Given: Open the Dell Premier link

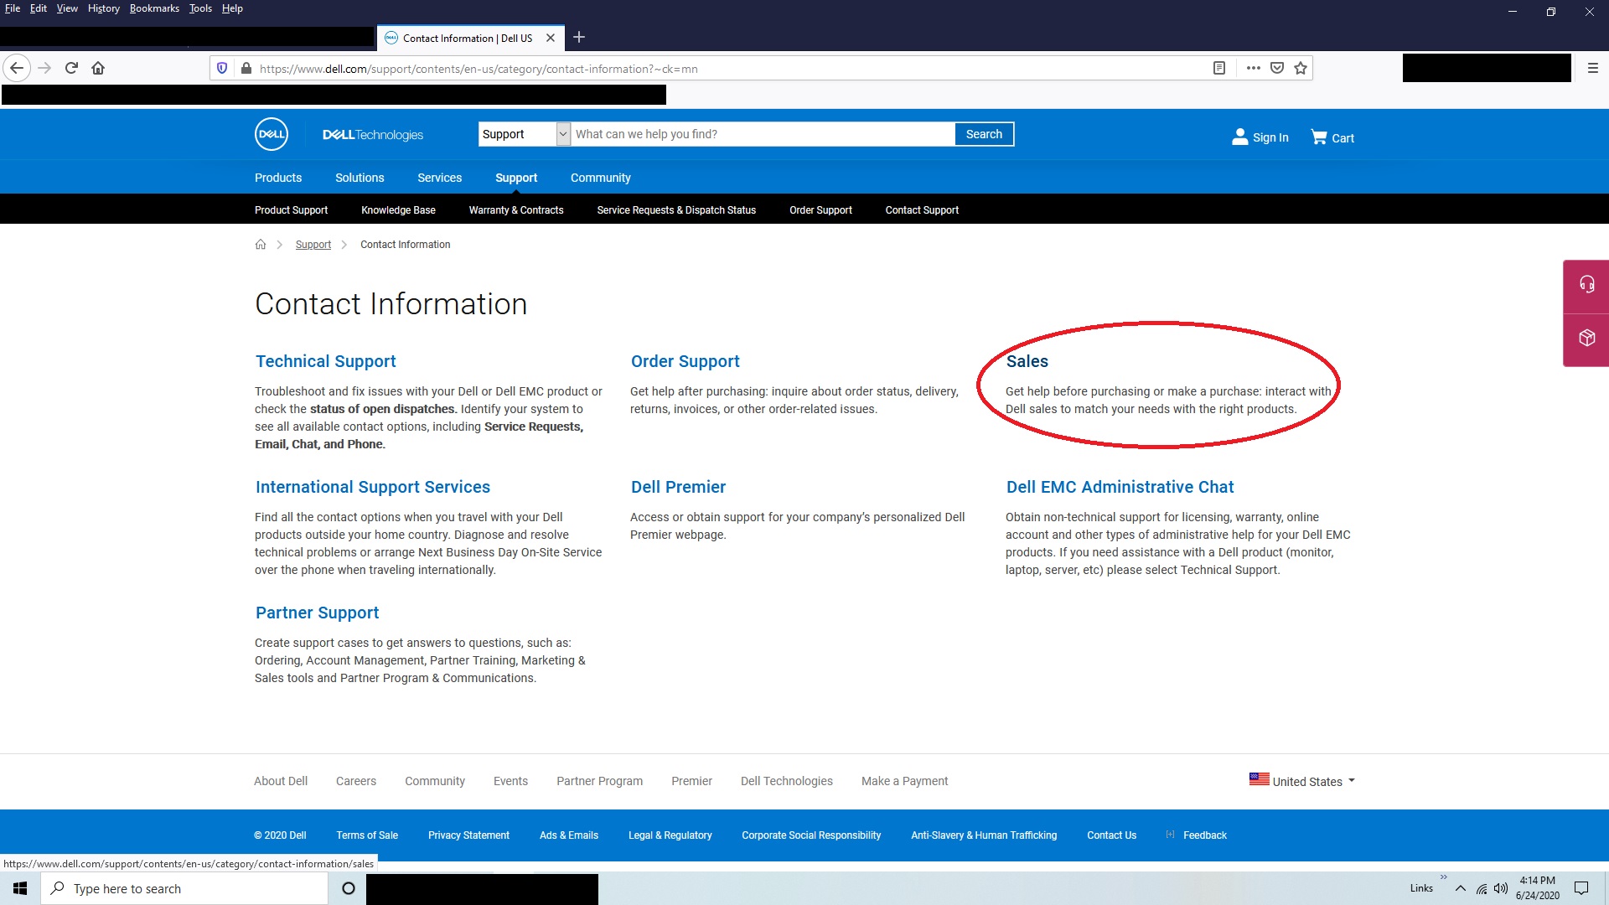Looking at the screenshot, I should pyautogui.click(x=678, y=487).
